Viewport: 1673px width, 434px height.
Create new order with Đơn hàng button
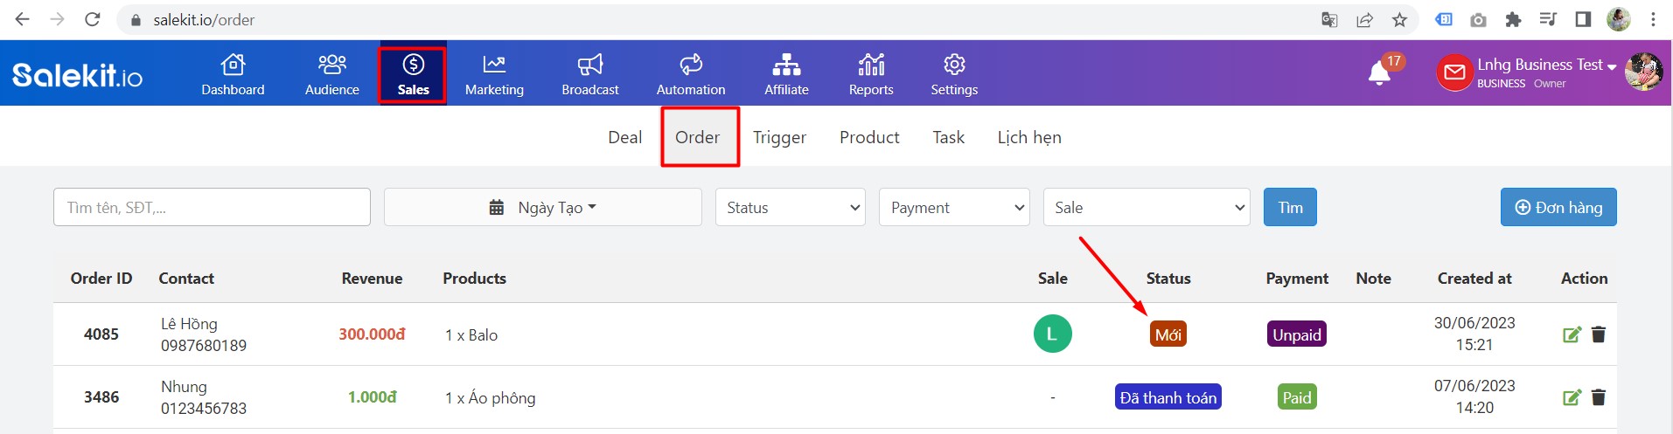click(1558, 207)
